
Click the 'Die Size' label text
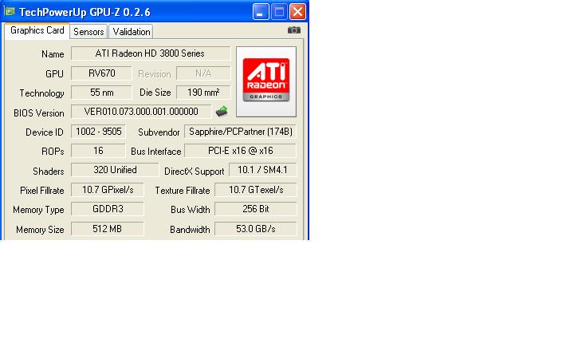tap(155, 93)
